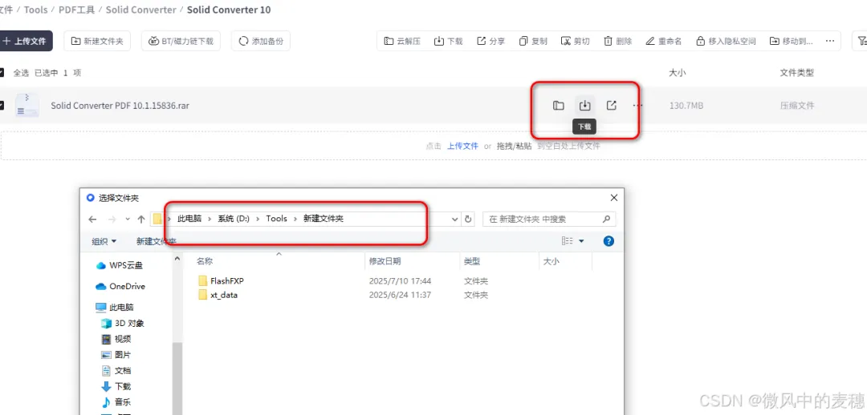Click 下载 in the top action toolbar
Screen dimensions: 867x415
point(449,41)
